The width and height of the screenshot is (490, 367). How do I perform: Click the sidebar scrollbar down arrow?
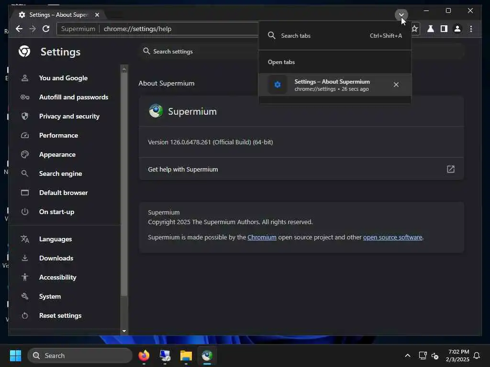coord(124,331)
